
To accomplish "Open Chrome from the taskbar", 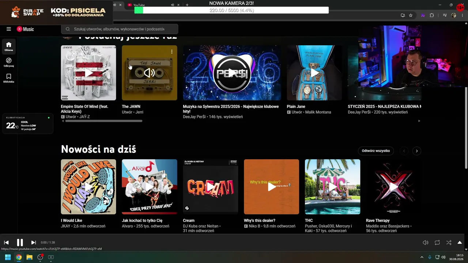I will pyautogui.click(x=19, y=257).
